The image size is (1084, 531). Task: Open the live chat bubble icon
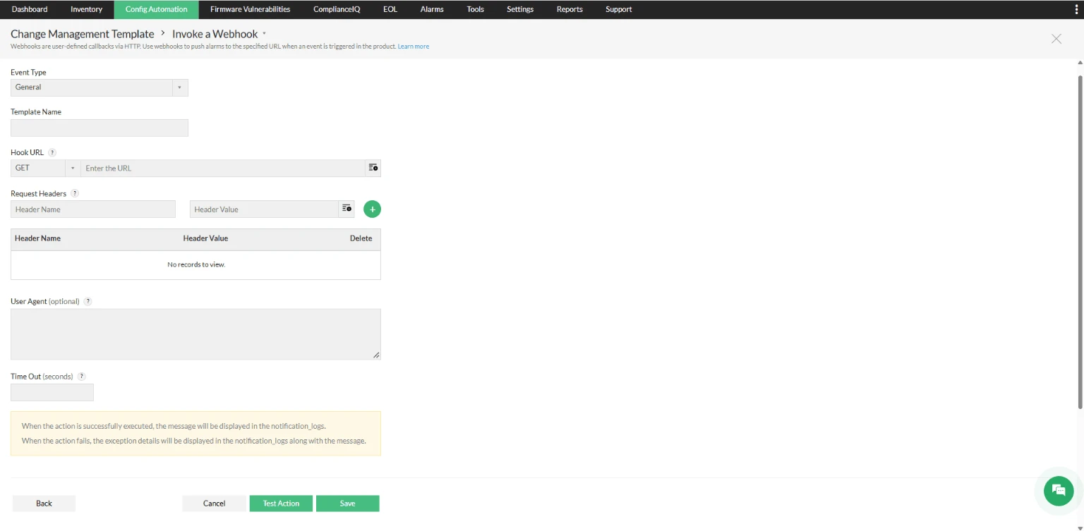(x=1058, y=490)
